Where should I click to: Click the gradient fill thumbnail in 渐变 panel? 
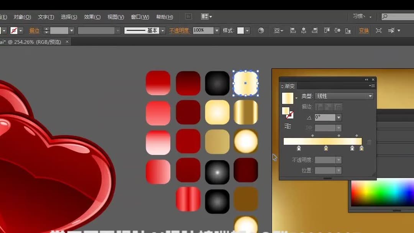tap(287, 98)
